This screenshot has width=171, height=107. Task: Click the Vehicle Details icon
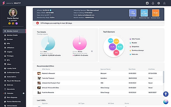[5, 106]
